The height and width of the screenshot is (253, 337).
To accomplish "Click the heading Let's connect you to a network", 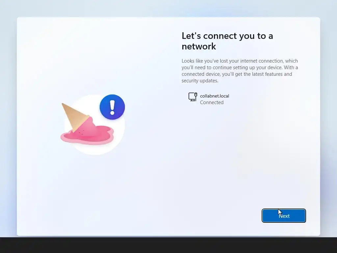I will click(x=227, y=41).
